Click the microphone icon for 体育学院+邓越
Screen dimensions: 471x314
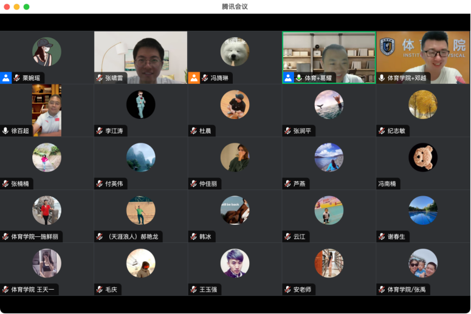click(382, 78)
